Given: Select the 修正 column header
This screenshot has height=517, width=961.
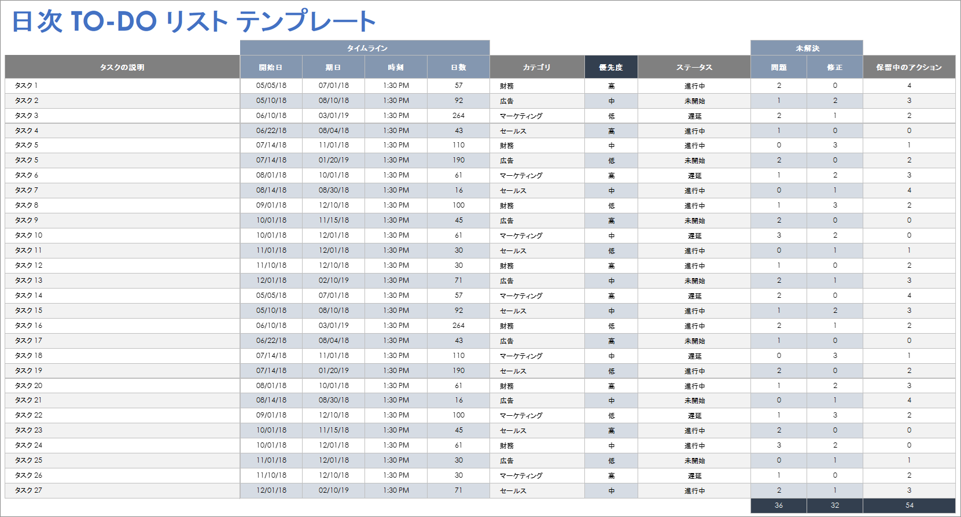Looking at the screenshot, I should [x=835, y=67].
